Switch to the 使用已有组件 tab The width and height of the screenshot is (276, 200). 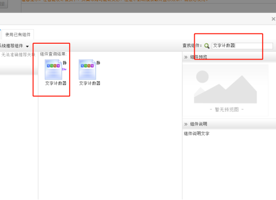pyautogui.click(x=18, y=35)
